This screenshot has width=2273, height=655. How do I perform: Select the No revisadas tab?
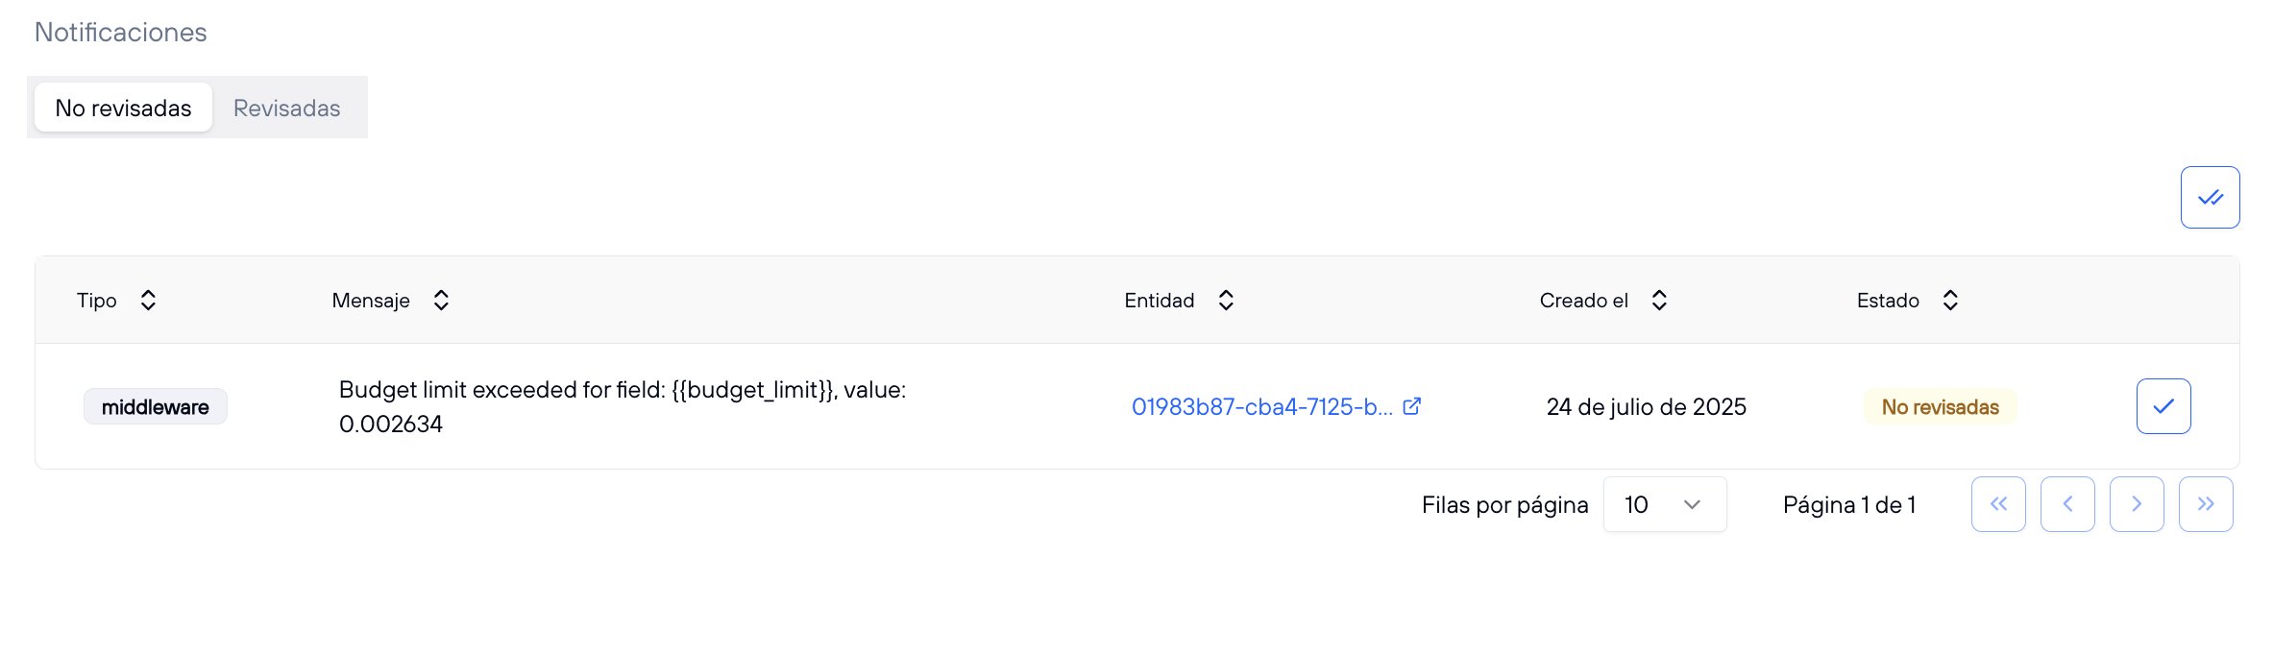(123, 108)
